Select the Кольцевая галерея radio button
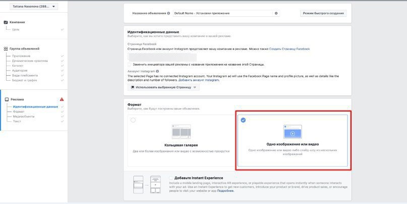 click(133, 120)
